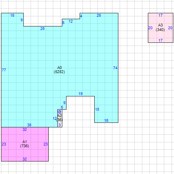Click the 4 dimension on the upper step

coord(81,16)
